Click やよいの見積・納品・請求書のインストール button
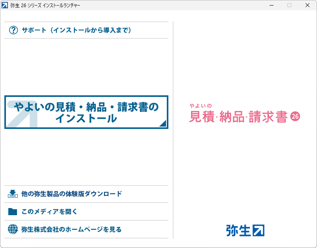 pos(86,112)
